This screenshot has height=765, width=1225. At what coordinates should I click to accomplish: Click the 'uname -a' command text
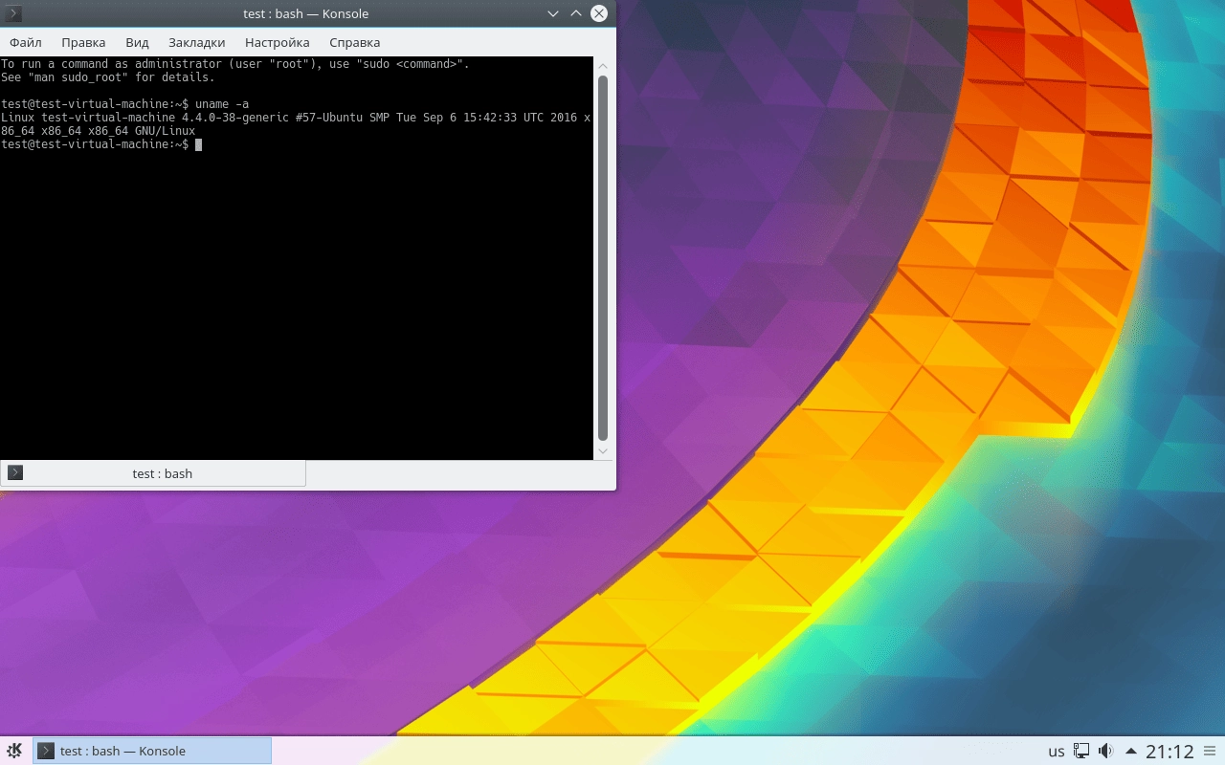click(222, 104)
